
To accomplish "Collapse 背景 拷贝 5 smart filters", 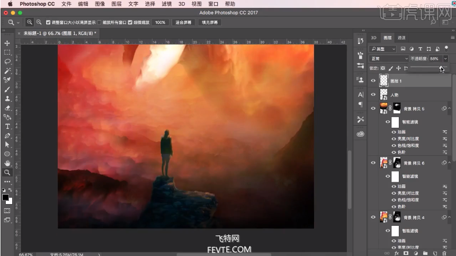I will tap(450, 108).
